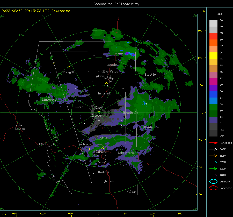Click the yellow diamond marker south of RedDeer
The image size is (233, 217).
tap(106, 84)
